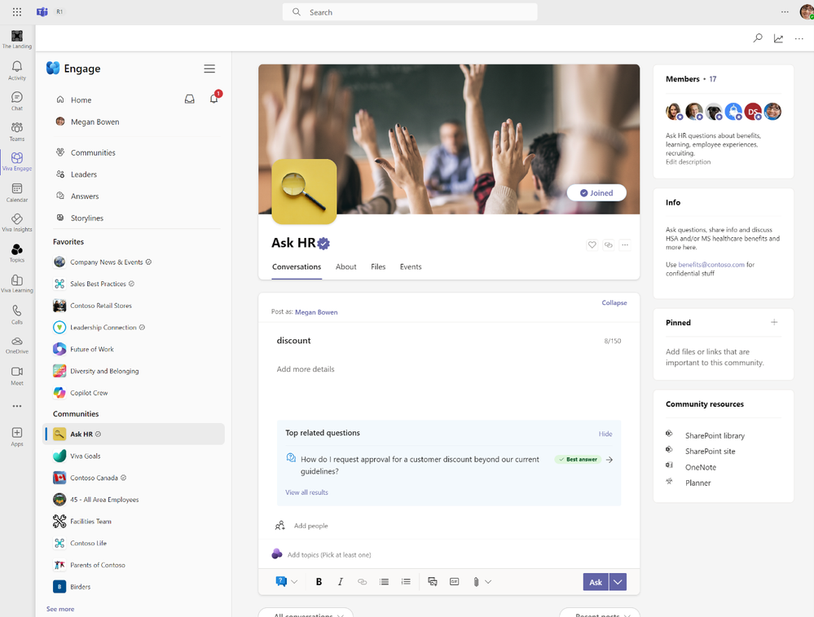Screen dimensions: 814x617
Task: Open the attachment dropdown arrow
Action: pos(489,582)
